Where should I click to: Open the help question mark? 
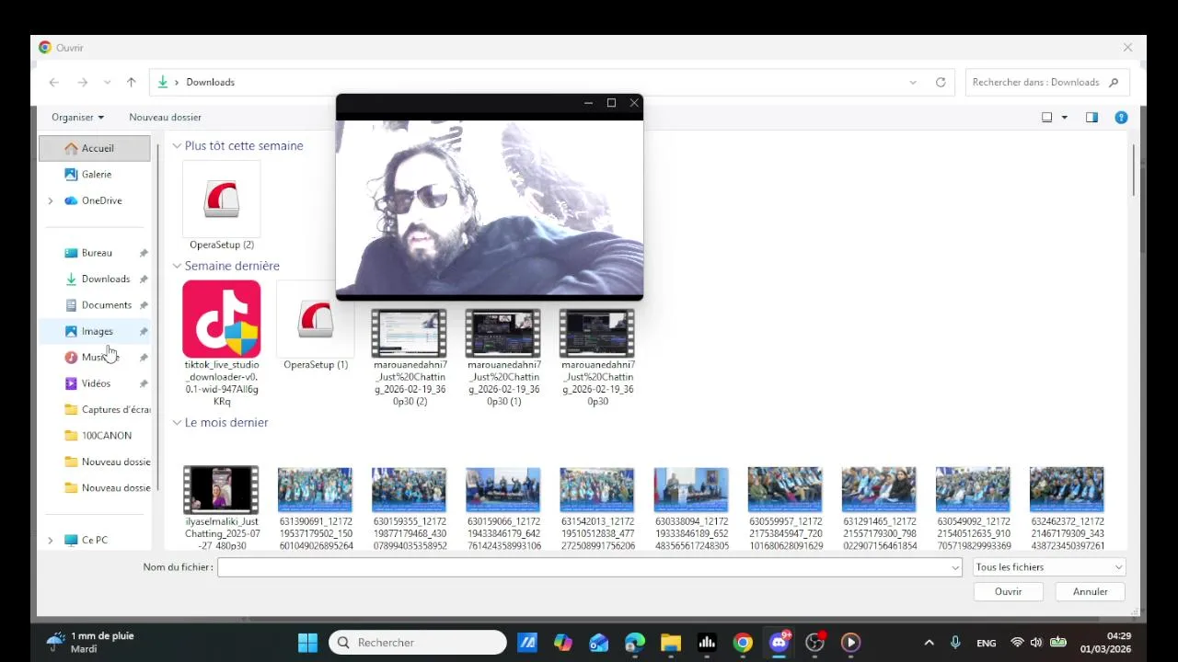tap(1121, 117)
